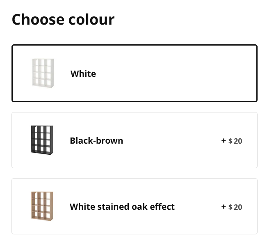The image size is (267, 243).
Task: Click the "Black-brown" colour name text
Action: pos(96,141)
